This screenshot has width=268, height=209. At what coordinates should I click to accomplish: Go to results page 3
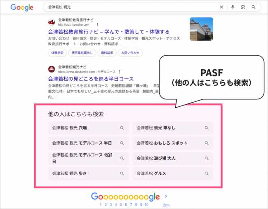(x=111, y=204)
